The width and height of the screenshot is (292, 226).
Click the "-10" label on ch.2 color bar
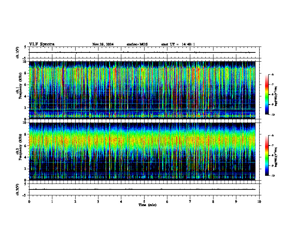[x=273, y=176]
